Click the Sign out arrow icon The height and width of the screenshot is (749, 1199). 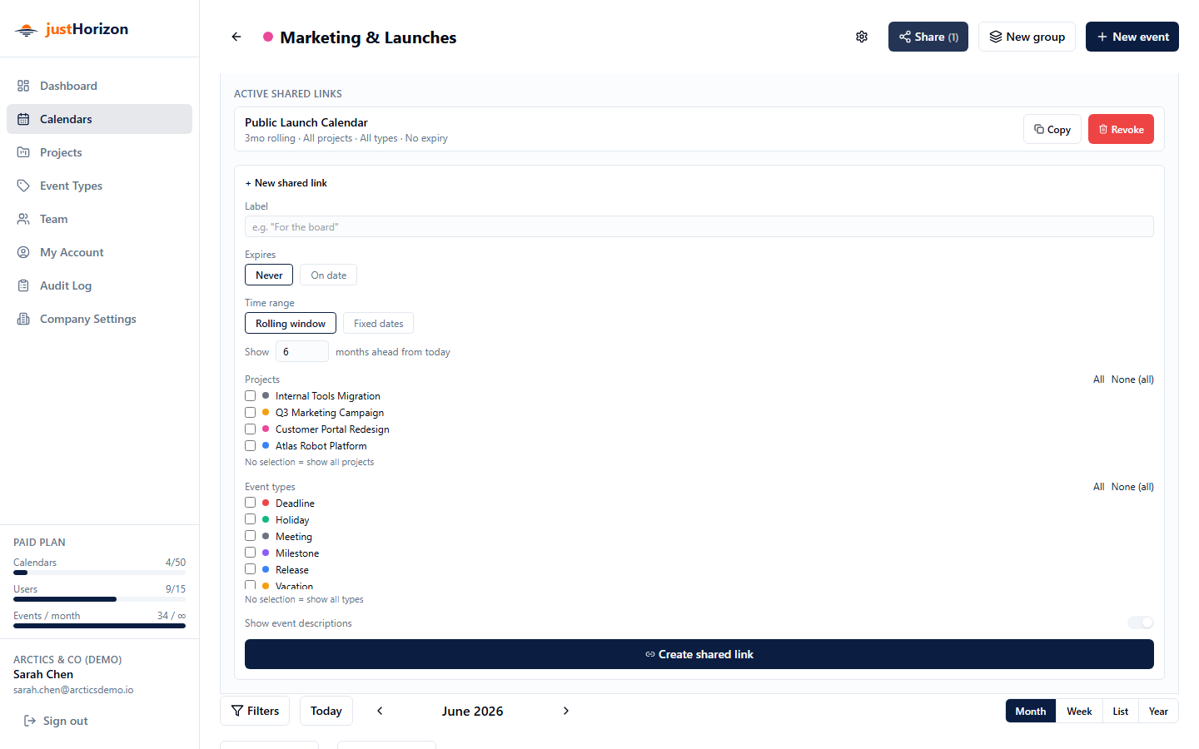(x=30, y=721)
